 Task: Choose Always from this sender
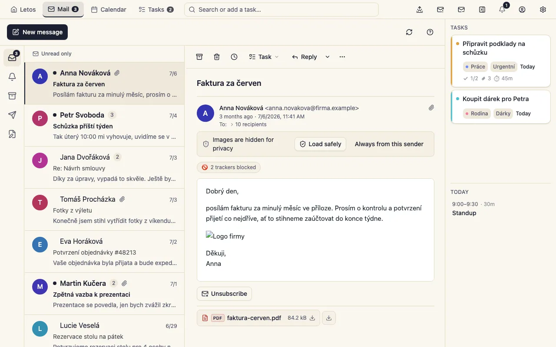click(x=389, y=144)
